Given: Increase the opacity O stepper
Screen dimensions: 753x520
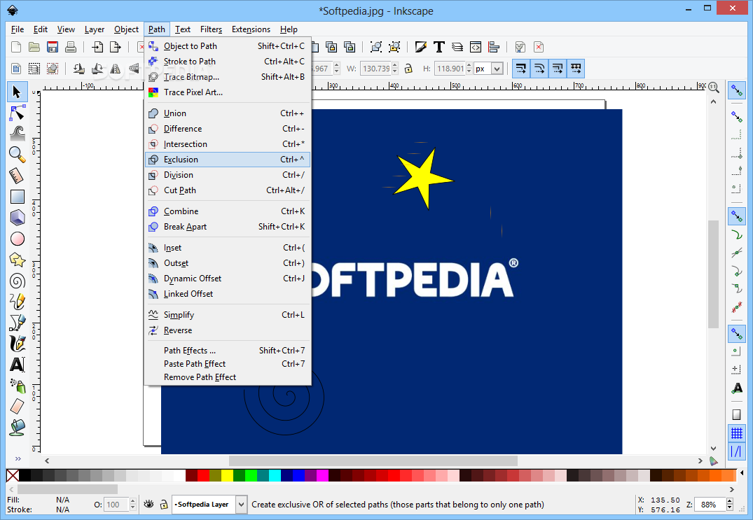Looking at the screenshot, I should pos(133,501).
